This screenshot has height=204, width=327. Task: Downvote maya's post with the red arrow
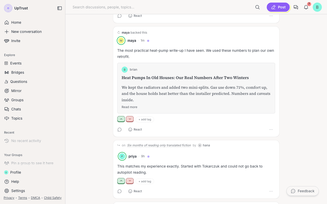(x=130, y=119)
